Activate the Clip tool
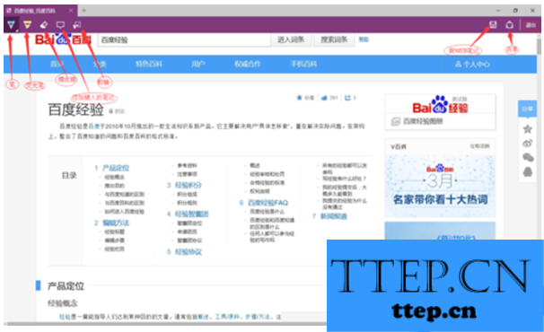This screenshot has height=332, width=544. 76,24
